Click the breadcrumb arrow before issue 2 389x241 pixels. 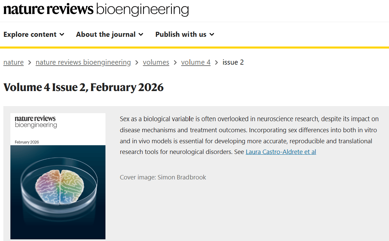click(x=217, y=63)
